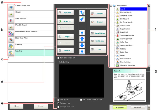Click move-to-top arrow icon

pos(82,33)
